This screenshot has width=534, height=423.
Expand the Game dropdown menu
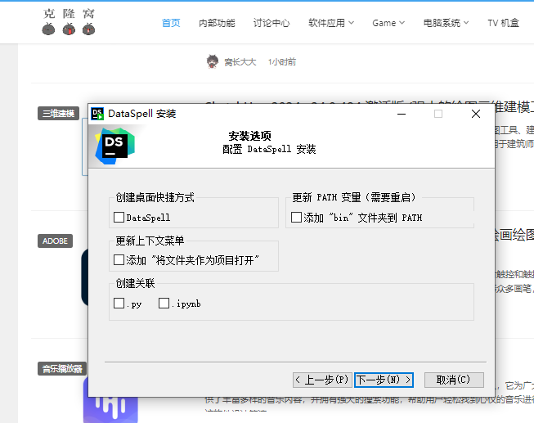[x=388, y=23]
